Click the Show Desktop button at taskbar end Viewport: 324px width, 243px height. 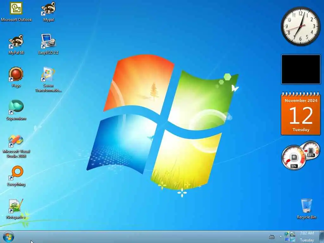coord(321,237)
